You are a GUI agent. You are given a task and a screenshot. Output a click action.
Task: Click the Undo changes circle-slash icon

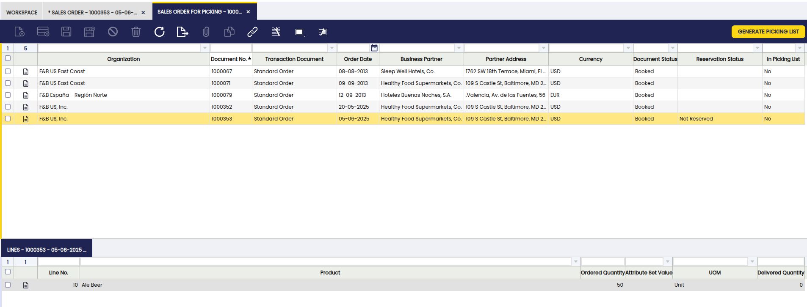tap(113, 32)
